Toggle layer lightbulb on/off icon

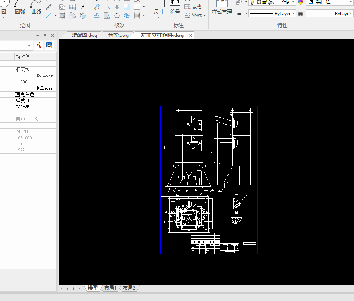(252, 2)
